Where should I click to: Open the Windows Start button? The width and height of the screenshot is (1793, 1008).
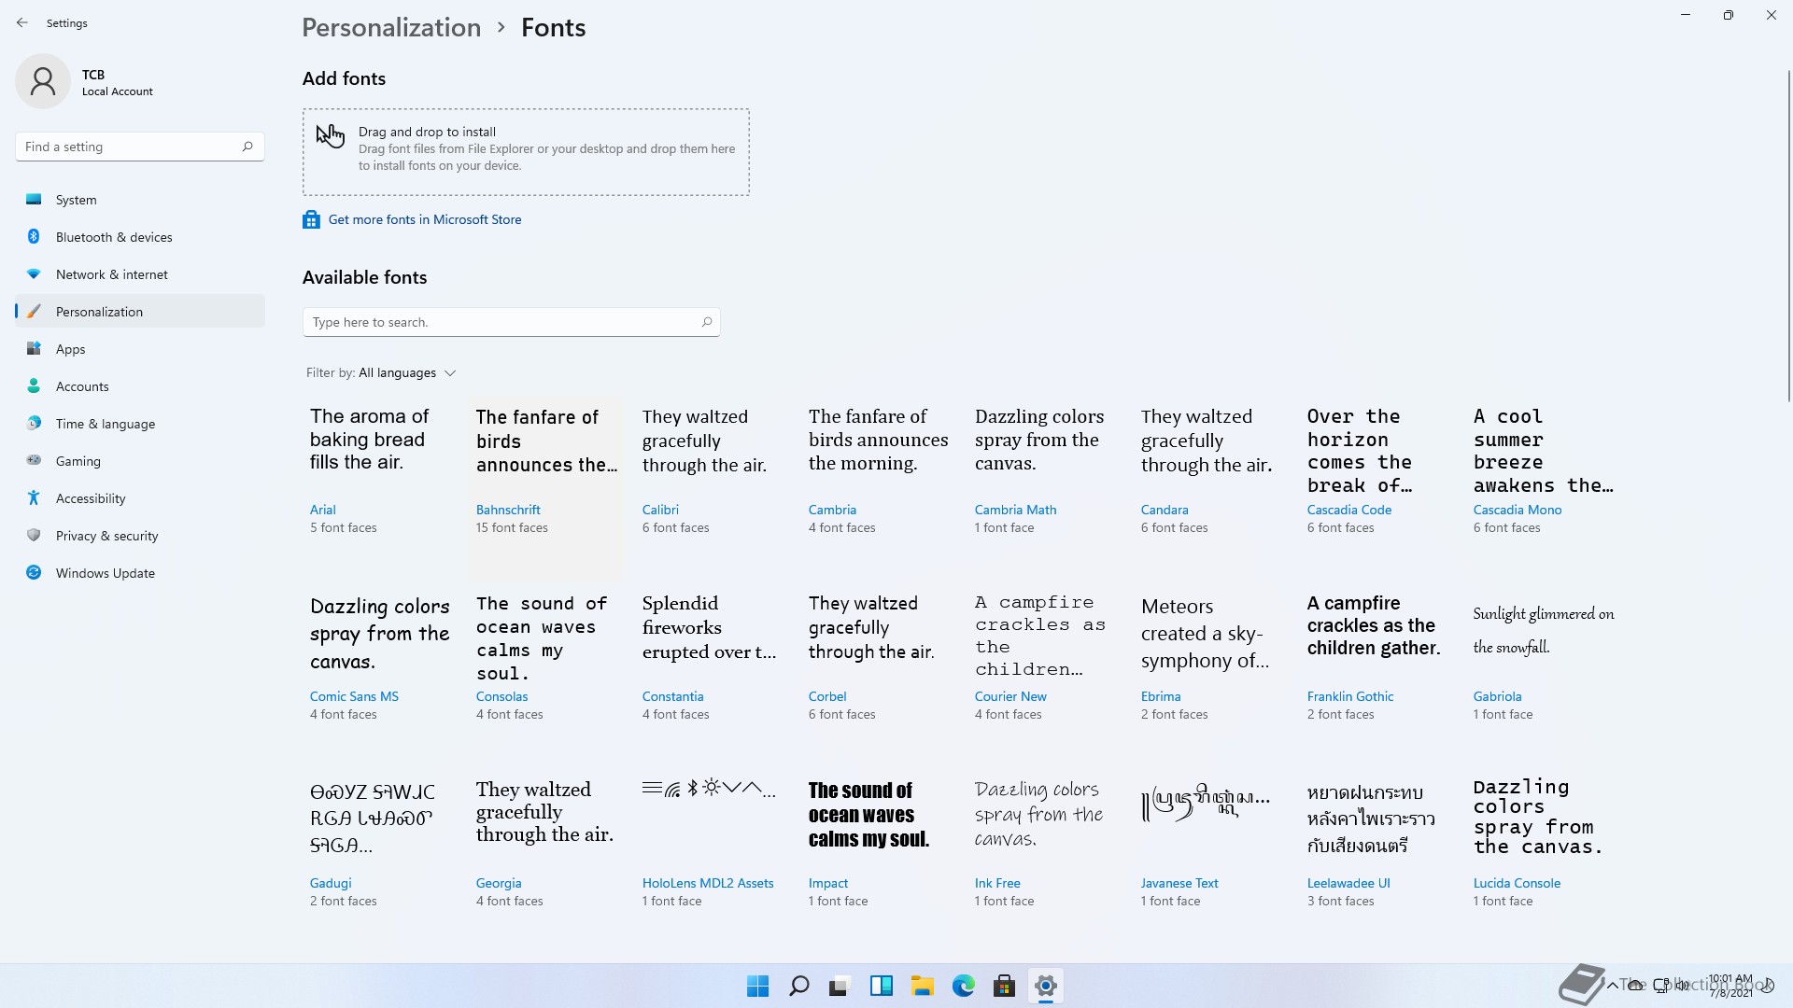click(757, 986)
